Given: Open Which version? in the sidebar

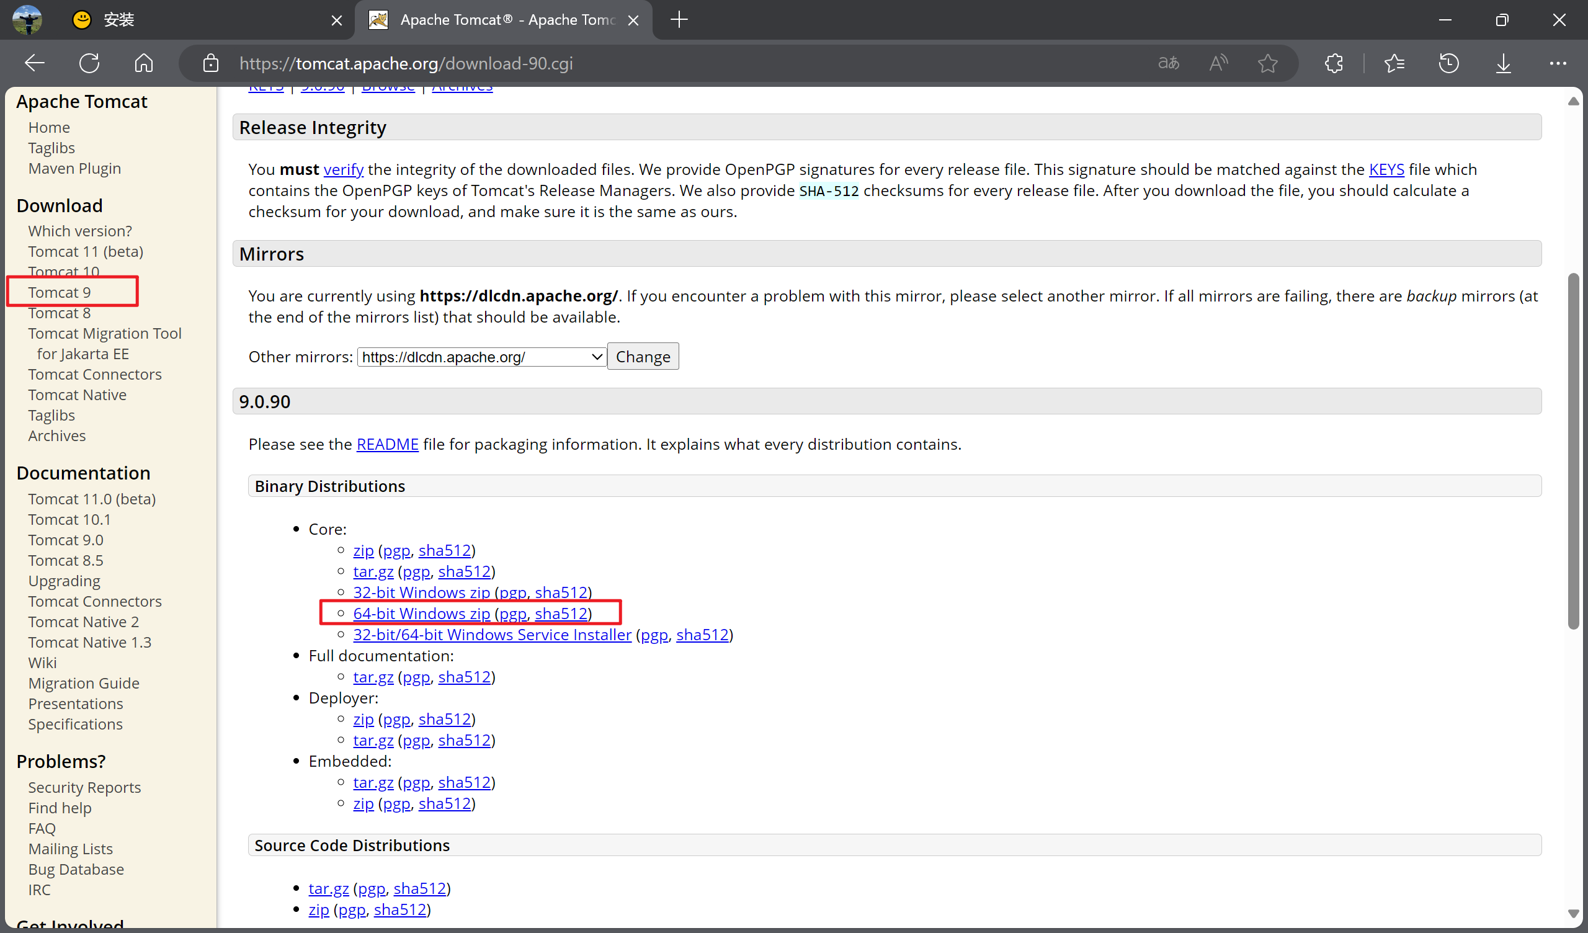Looking at the screenshot, I should (80, 231).
